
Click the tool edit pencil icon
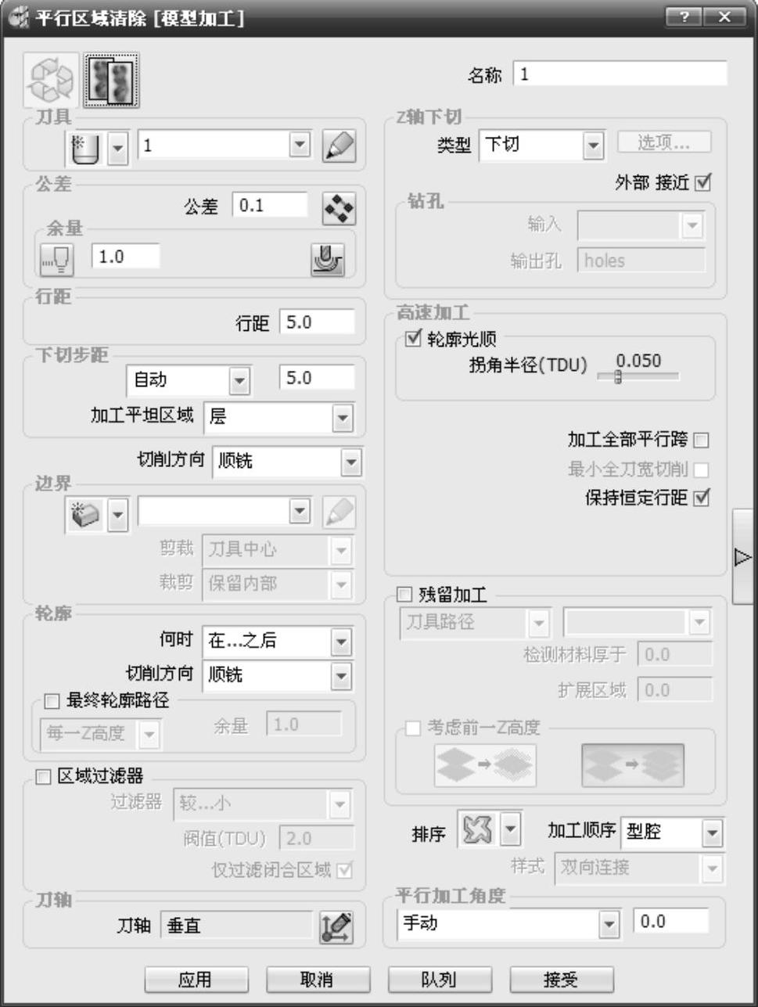(339, 146)
